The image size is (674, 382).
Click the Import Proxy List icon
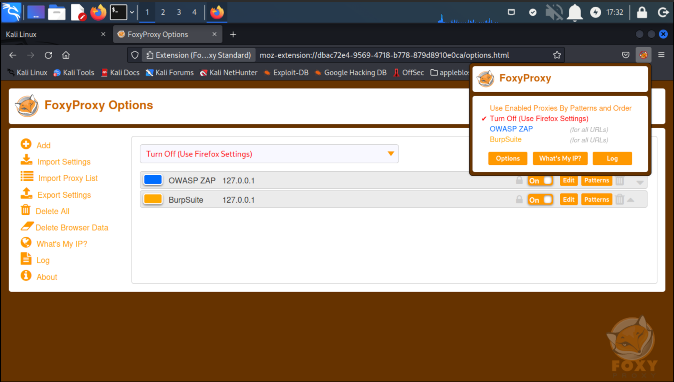pos(27,176)
